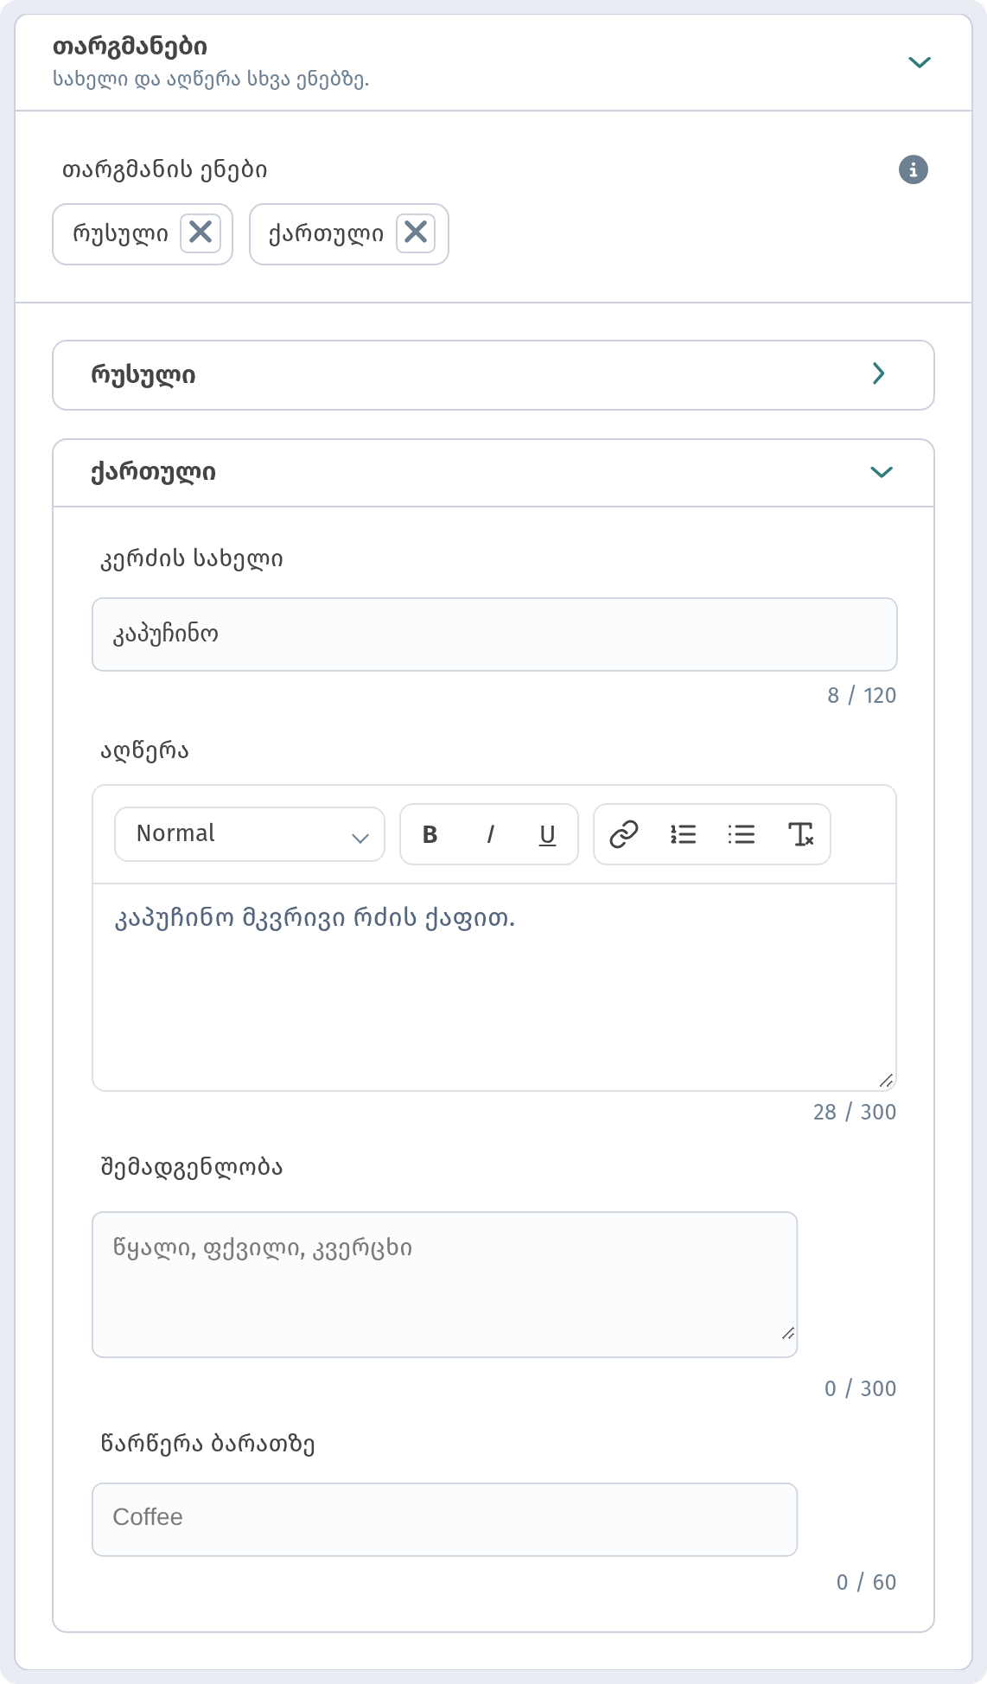Click the კერძის სახელი field label
The image size is (987, 1684).
click(x=192, y=559)
